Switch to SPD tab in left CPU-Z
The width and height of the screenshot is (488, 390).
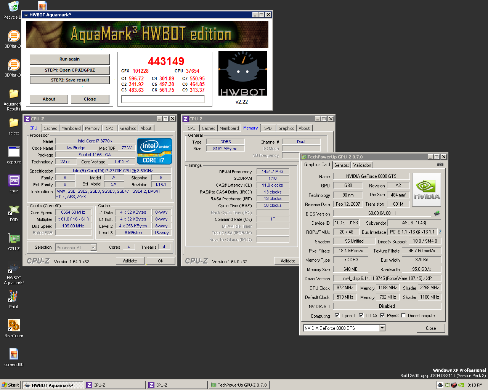[x=110, y=128]
